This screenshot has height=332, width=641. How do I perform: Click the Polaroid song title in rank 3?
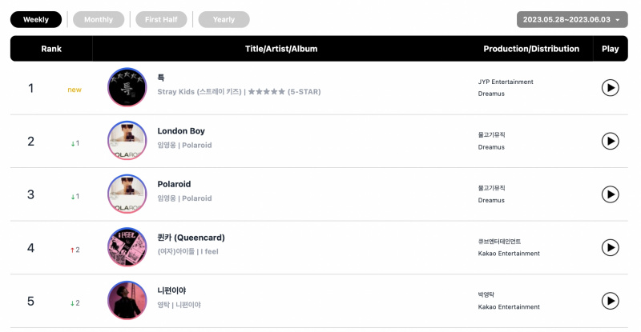[x=174, y=184]
